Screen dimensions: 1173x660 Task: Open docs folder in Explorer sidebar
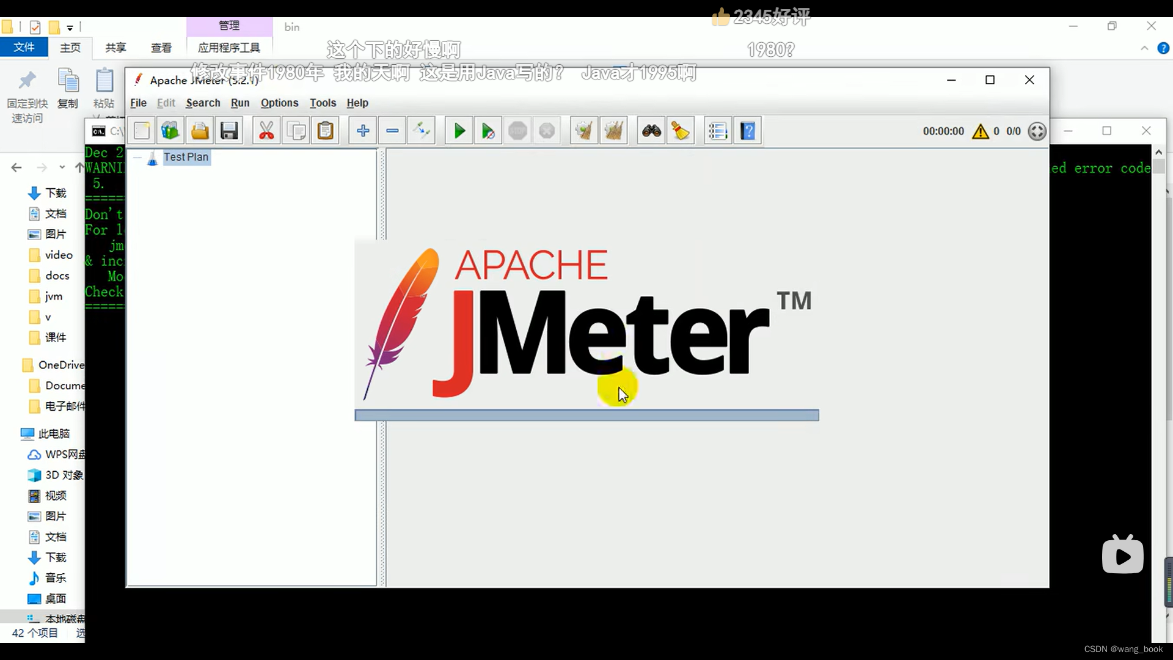point(50,276)
